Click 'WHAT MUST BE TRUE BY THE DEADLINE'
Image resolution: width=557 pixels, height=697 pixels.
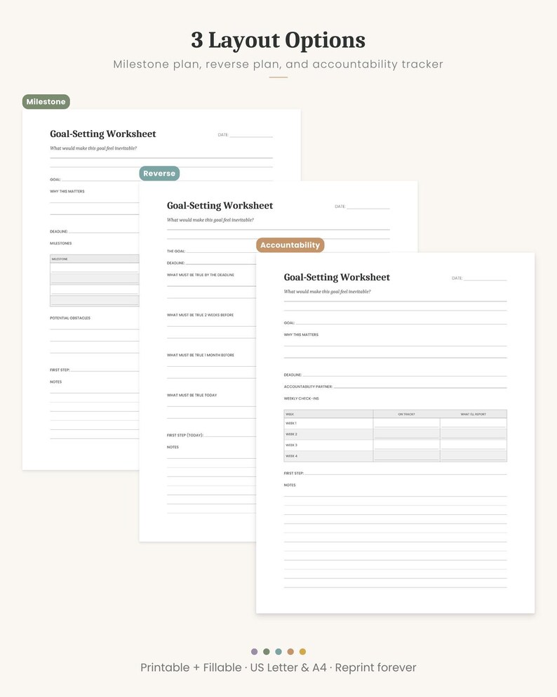pyautogui.click(x=200, y=275)
